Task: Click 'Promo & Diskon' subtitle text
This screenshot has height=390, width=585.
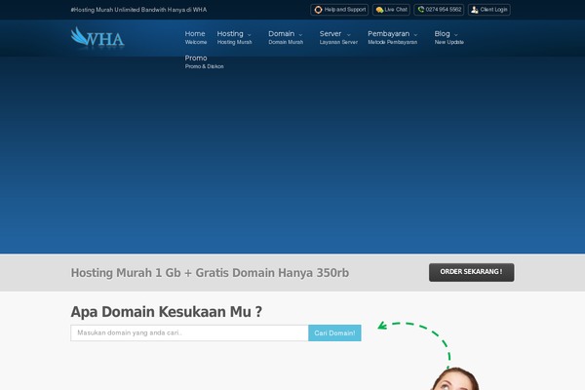Action: pos(205,66)
